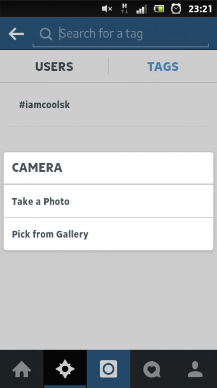The image size is (217, 388).
Task: Tap the search magnifier icon
Action: coord(46,34)
